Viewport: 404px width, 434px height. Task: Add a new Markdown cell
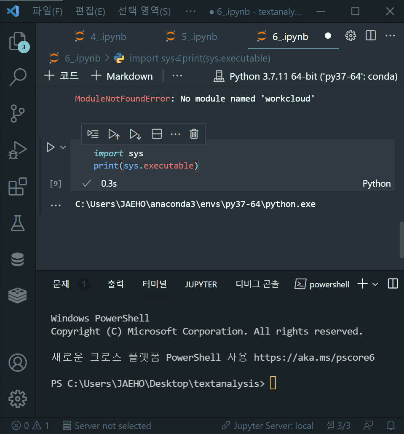122,76
